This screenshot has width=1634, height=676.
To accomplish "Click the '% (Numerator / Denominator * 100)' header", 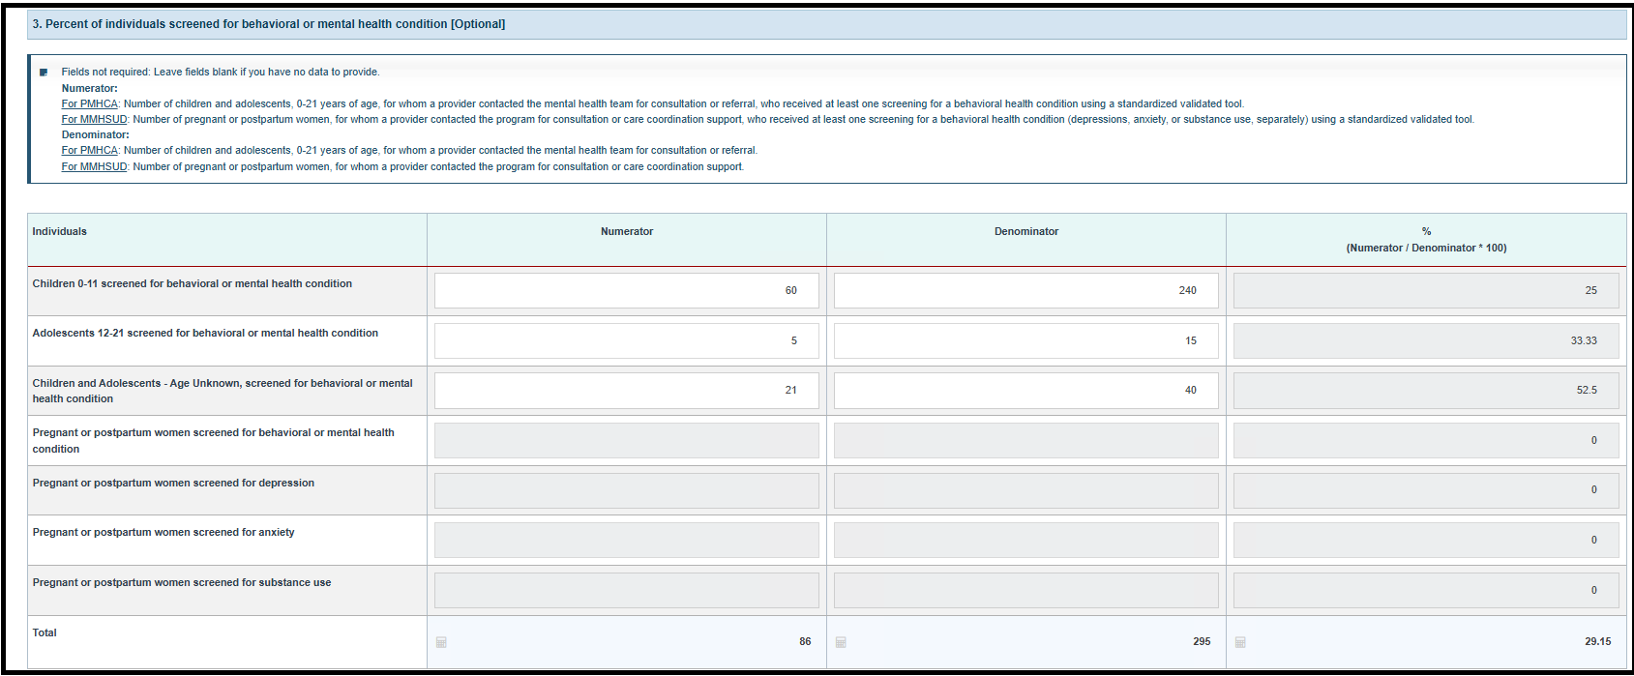I will (x=1426, y=240).
